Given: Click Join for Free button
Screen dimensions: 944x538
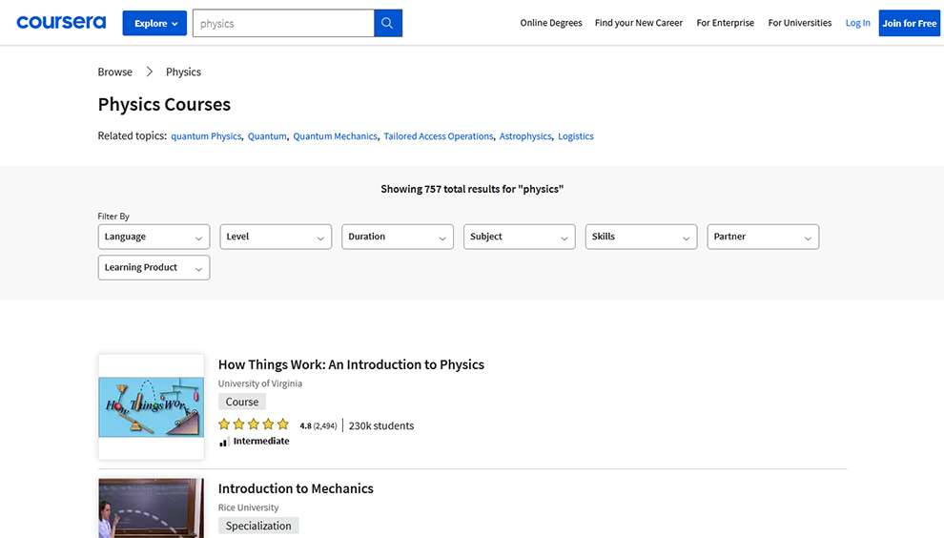Looking at the screenshot, I should tap(909, 23).
